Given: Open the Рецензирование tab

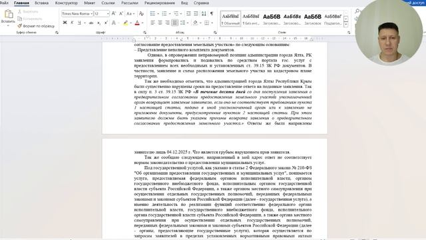Looking at the screenshot, I should tap(160, 3).
